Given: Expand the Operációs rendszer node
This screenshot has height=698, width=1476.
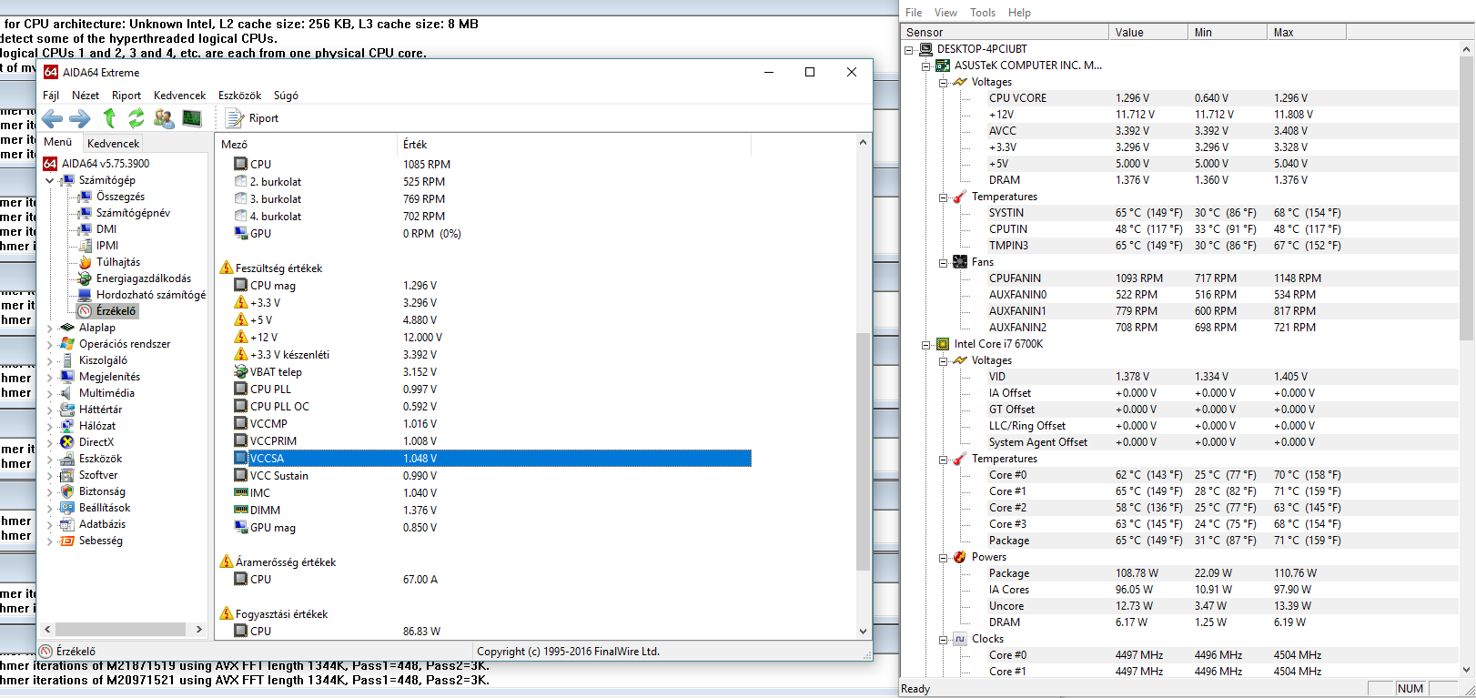Looking at the screenshot, I should [50, 344].
